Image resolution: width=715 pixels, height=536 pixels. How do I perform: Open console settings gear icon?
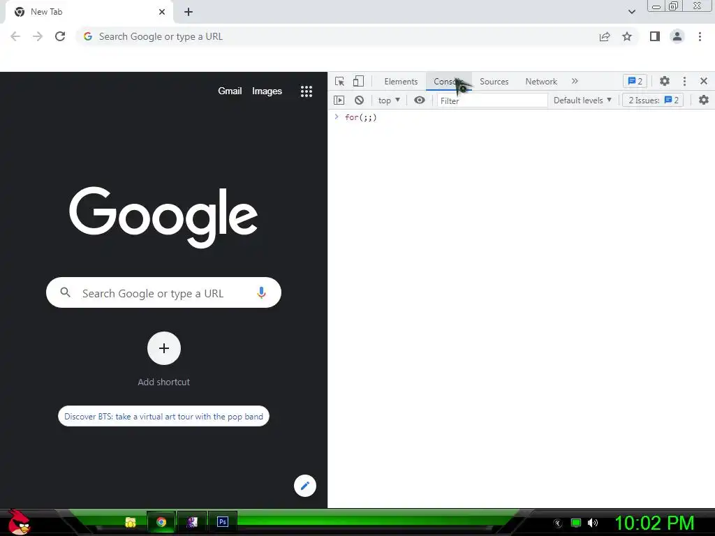[704, 100]
